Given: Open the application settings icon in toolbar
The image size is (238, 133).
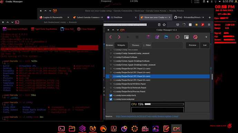Looking at the screenshot, I should tap(186, 37).
